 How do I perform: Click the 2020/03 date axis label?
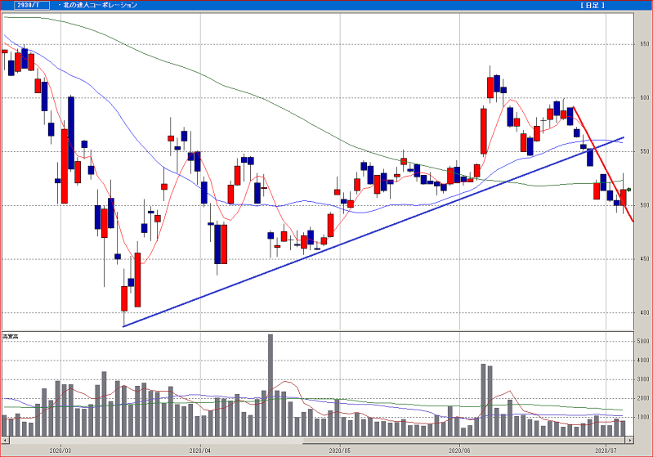pos(60,448)
